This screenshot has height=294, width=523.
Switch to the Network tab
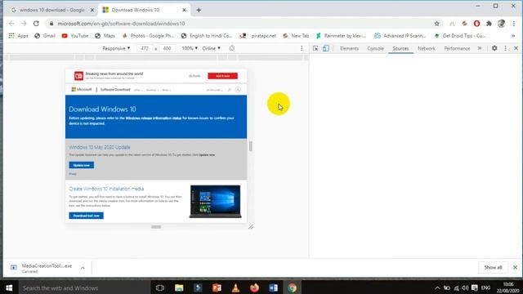[x=427, y=48]
